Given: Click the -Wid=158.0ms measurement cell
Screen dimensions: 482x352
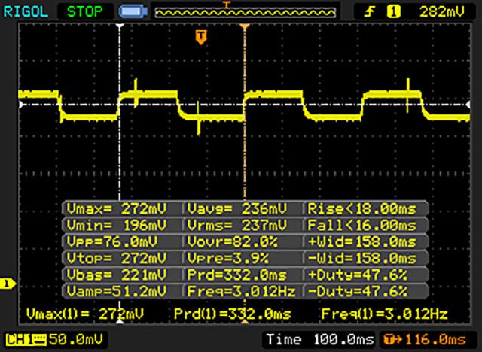Looking at the screenshot, I should point(366,259).
